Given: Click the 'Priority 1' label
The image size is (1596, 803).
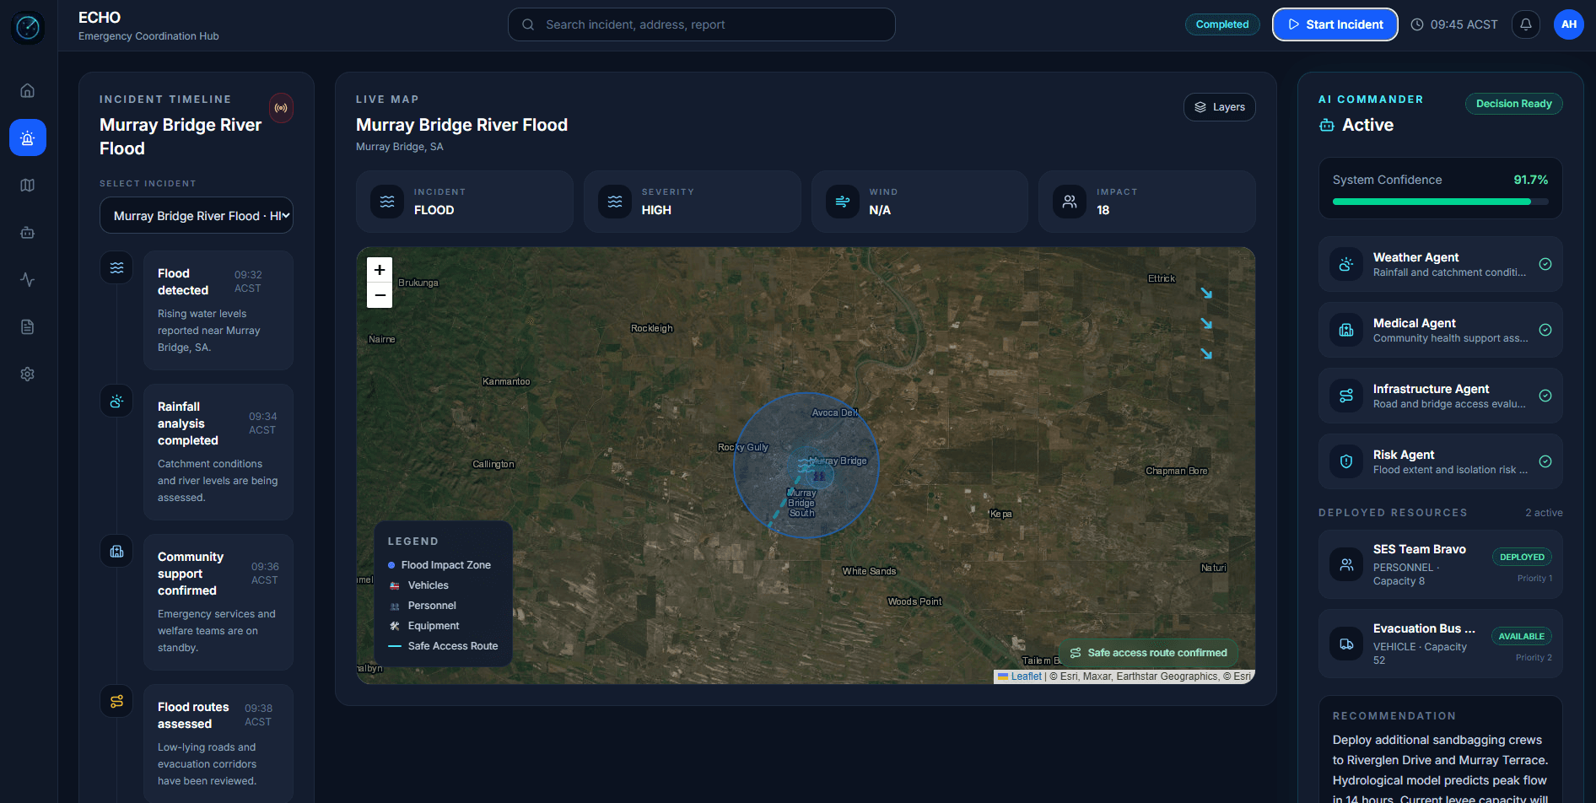Looking at the screenshot, I should click(1534, 579).
